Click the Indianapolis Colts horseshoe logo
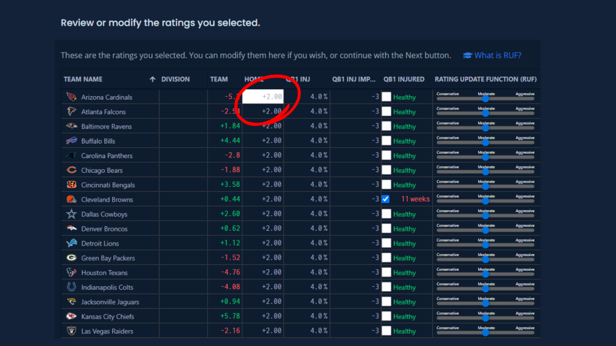 coord(71,287)
